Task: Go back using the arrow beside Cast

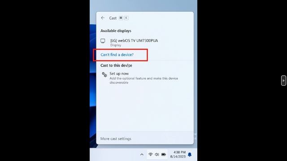Action: tap(103, 18)
